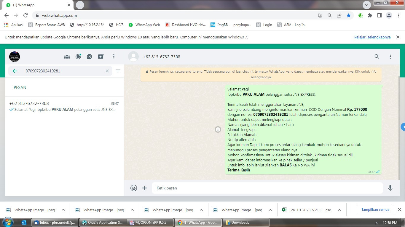This screenshot has height=227, width=405.
Task: Close the WhatsApp browser tab
Action: click(x=69, y=5)
